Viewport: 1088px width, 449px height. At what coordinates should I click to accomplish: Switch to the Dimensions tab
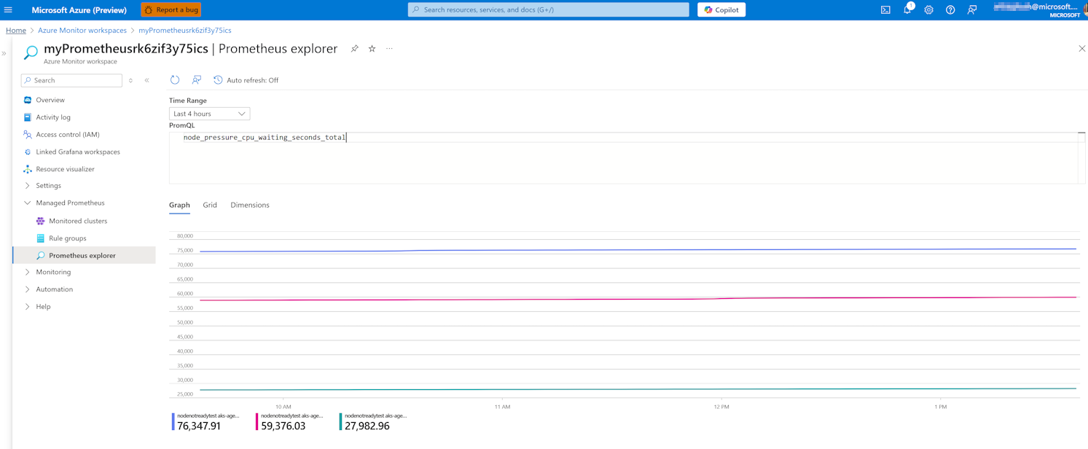tap(250, 205)
